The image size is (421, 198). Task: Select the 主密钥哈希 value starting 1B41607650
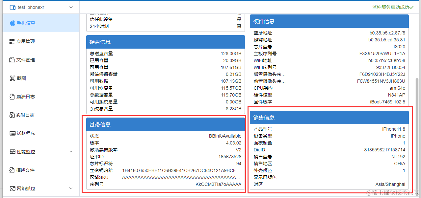click(182, 170)
